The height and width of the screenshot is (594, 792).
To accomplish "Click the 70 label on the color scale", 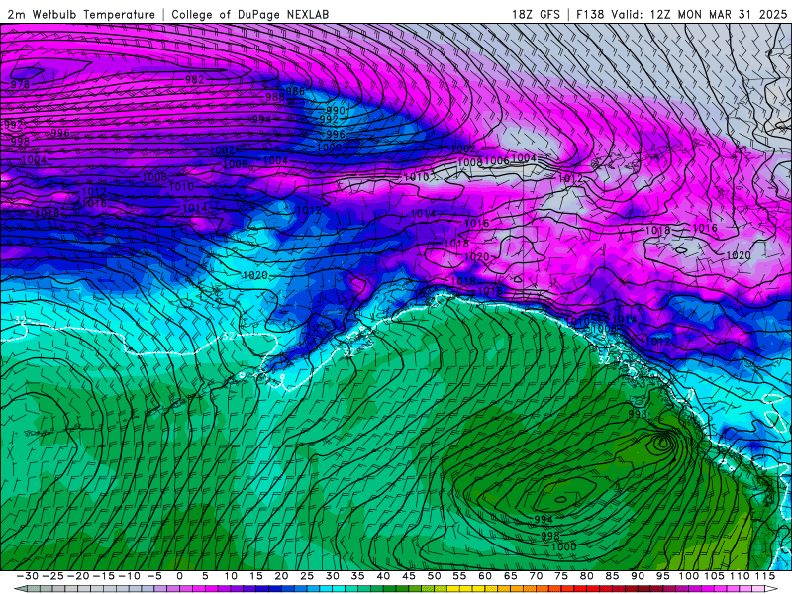I will (x=536, y=576).
